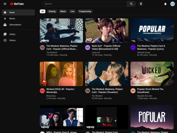Go to Home in sidebar
The image size is (177, 133).
click(18, 12)
